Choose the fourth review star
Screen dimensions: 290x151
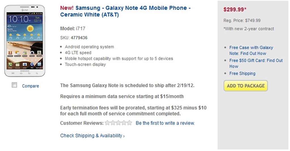[124, 123]
